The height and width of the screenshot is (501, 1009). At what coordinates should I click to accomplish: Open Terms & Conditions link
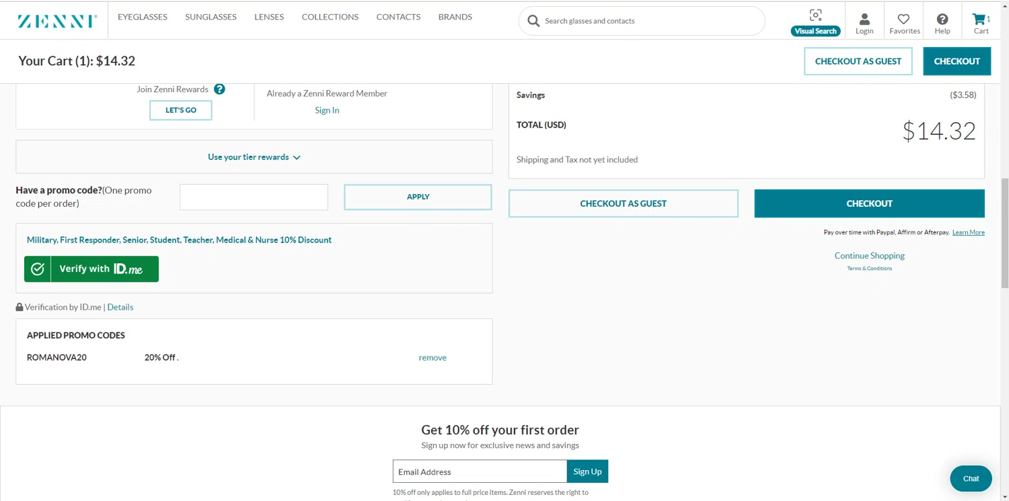[x=869, y=269]
